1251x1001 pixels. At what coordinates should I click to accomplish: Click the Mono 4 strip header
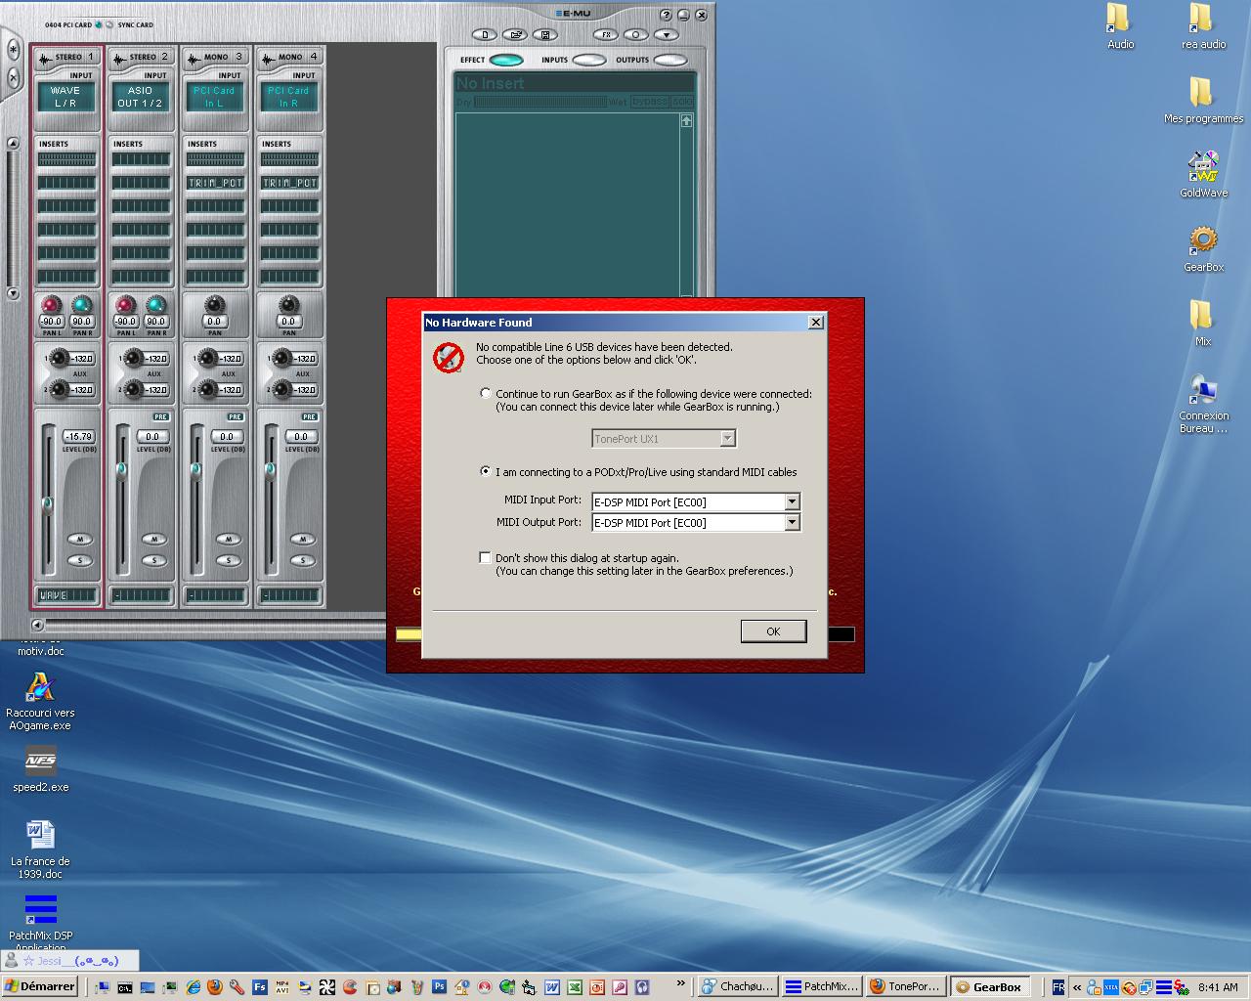click(x=289, y=57)
